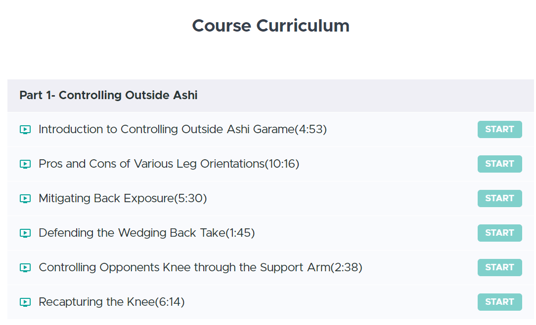
Task: Click video icon next to Defending the Wedging Back Take
Action: tap(25, 233)
